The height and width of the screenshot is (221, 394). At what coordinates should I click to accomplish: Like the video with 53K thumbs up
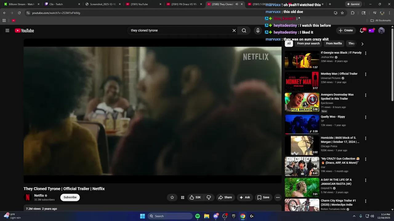click(195, 197)
